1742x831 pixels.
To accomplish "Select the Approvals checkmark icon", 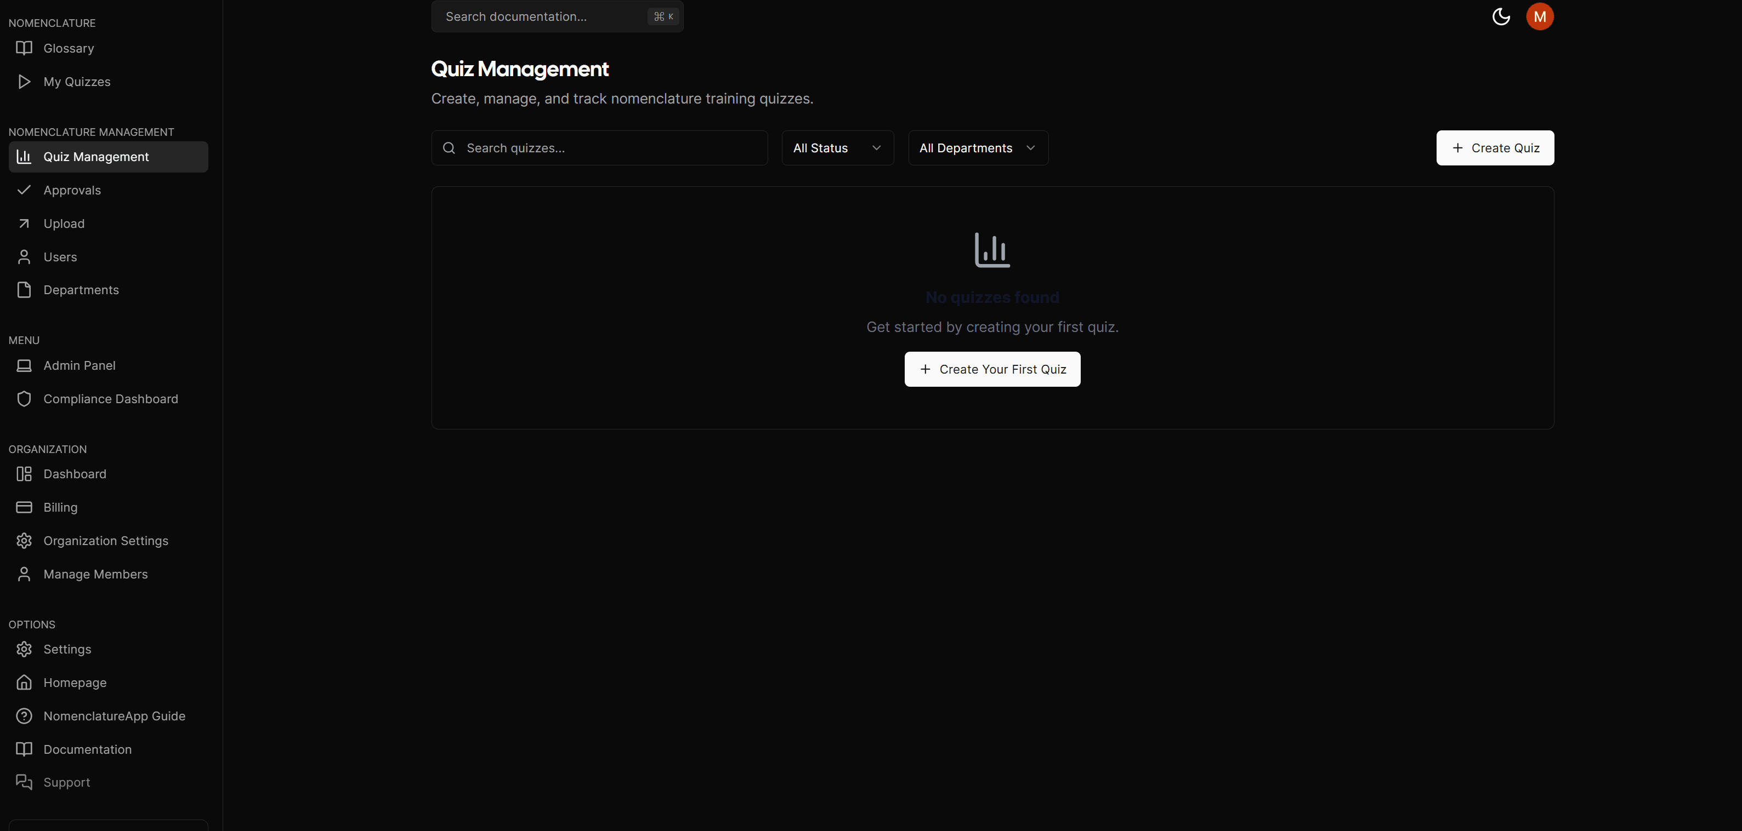I will pyautogui.click(x=24, y=190).
